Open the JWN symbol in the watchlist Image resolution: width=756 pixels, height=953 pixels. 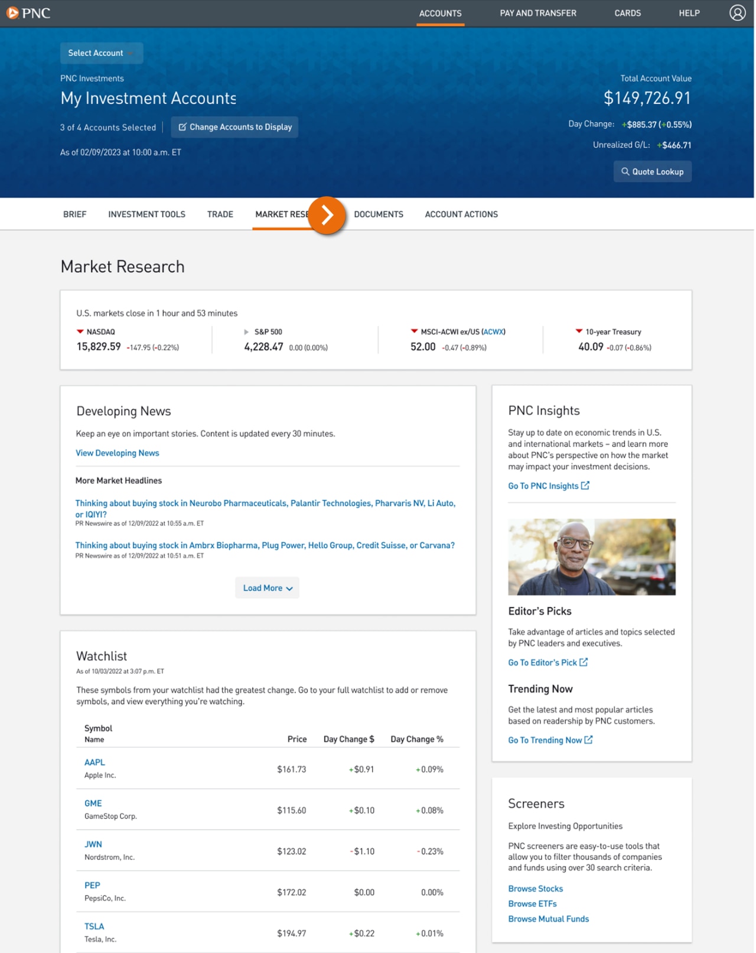(x=93, y=844)
